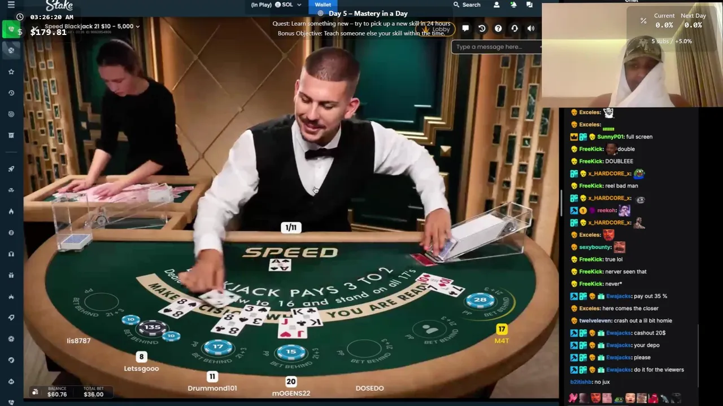Click the streamer webcam thumbnail
723x406 pixels.
[x=632, y=55]
